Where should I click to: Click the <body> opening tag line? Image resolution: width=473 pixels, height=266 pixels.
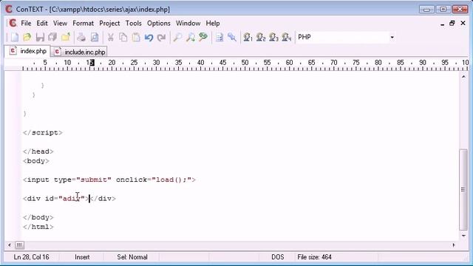pos(36,161)
